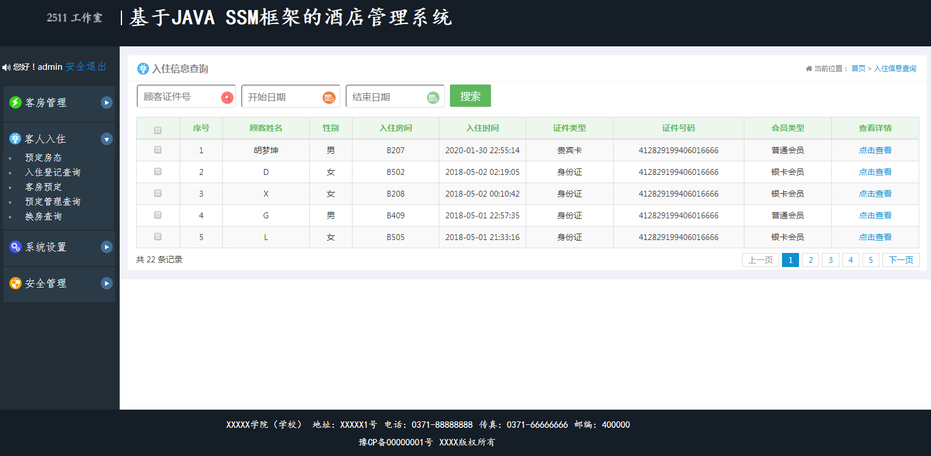Expand the 系统设置 menu arrow
Viewport: 931px width, 456px height.
(x=107, y=247)
